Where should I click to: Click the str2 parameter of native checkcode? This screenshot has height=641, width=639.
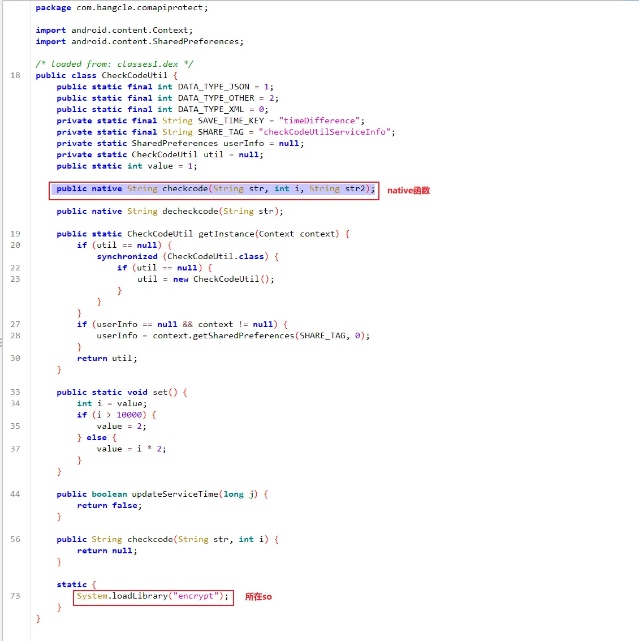coord(355,189)
